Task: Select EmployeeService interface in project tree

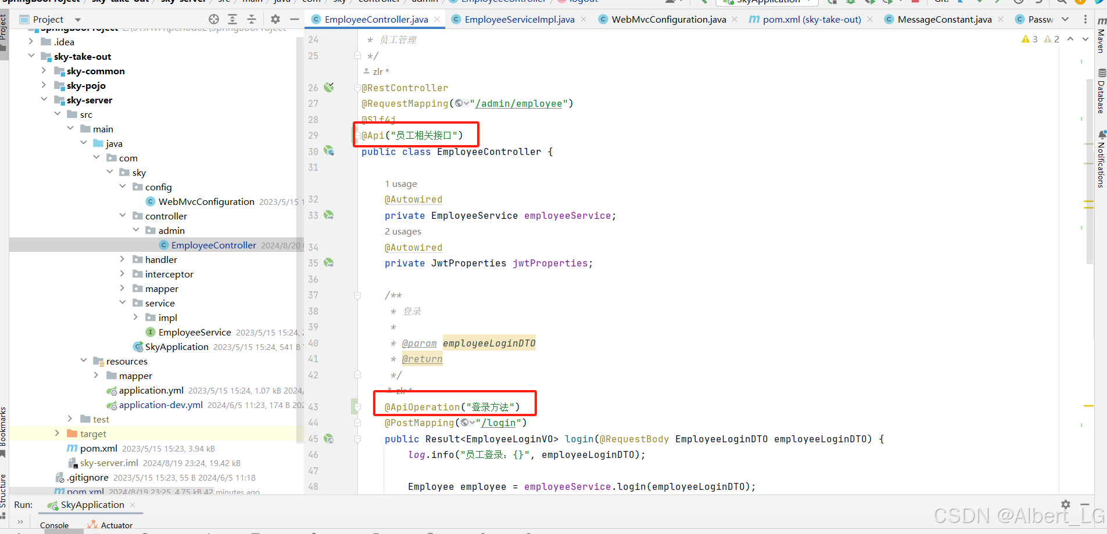Action: [x=195, y=332]
